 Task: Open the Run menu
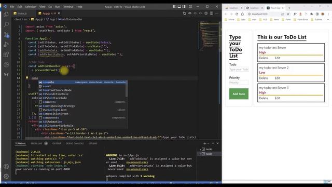pyautogui.click(x=58, y=7)
